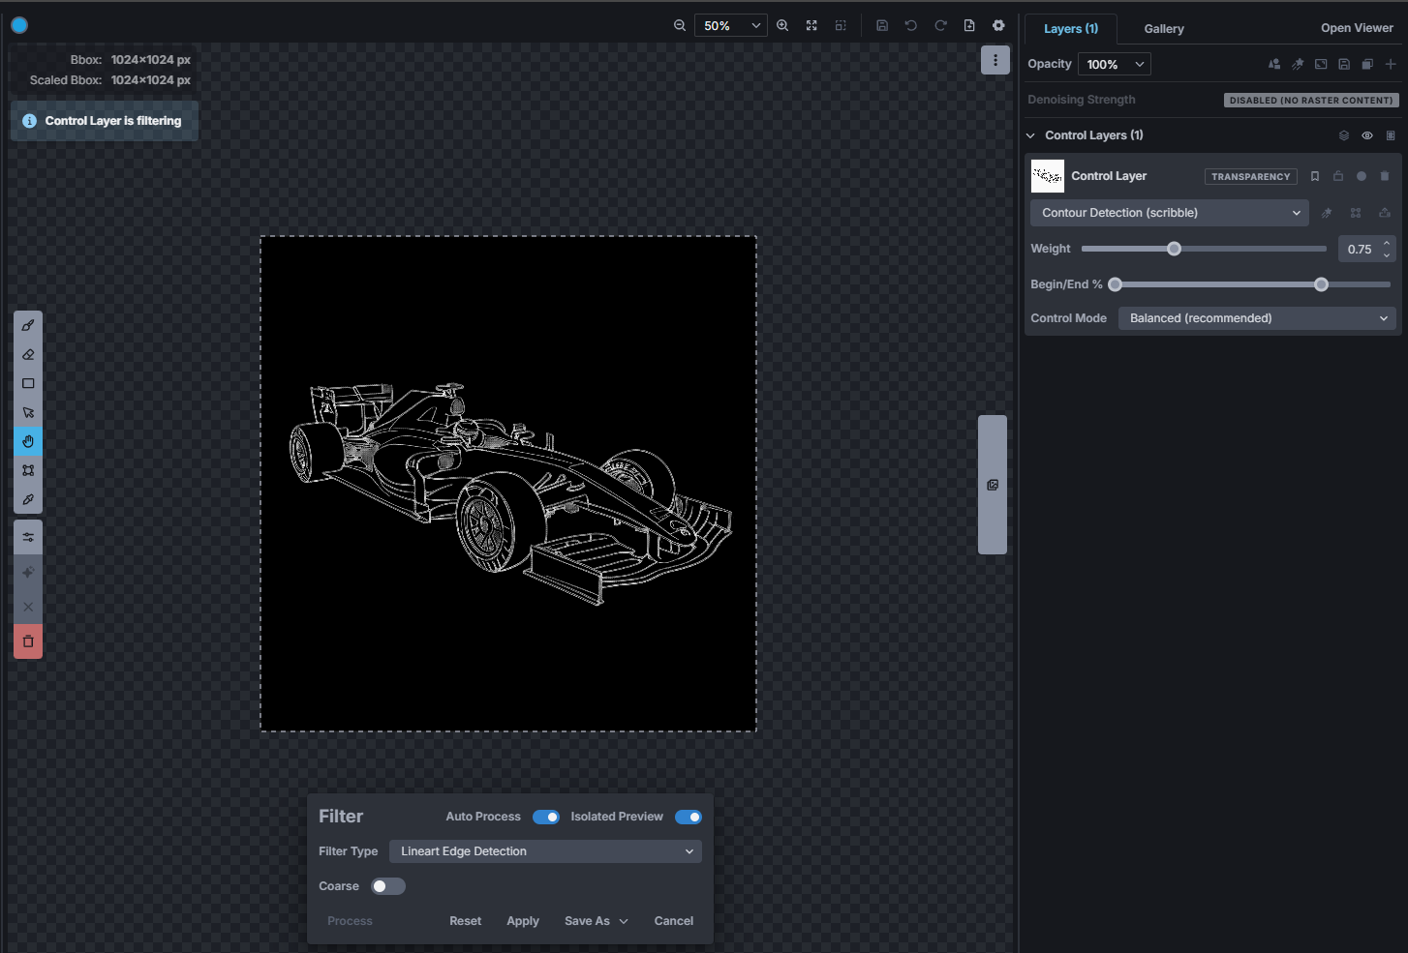1408x953 pixels.
Task: Open the Contour Detection (scribble) model dropdown
Action: [x=1170, y=213]
